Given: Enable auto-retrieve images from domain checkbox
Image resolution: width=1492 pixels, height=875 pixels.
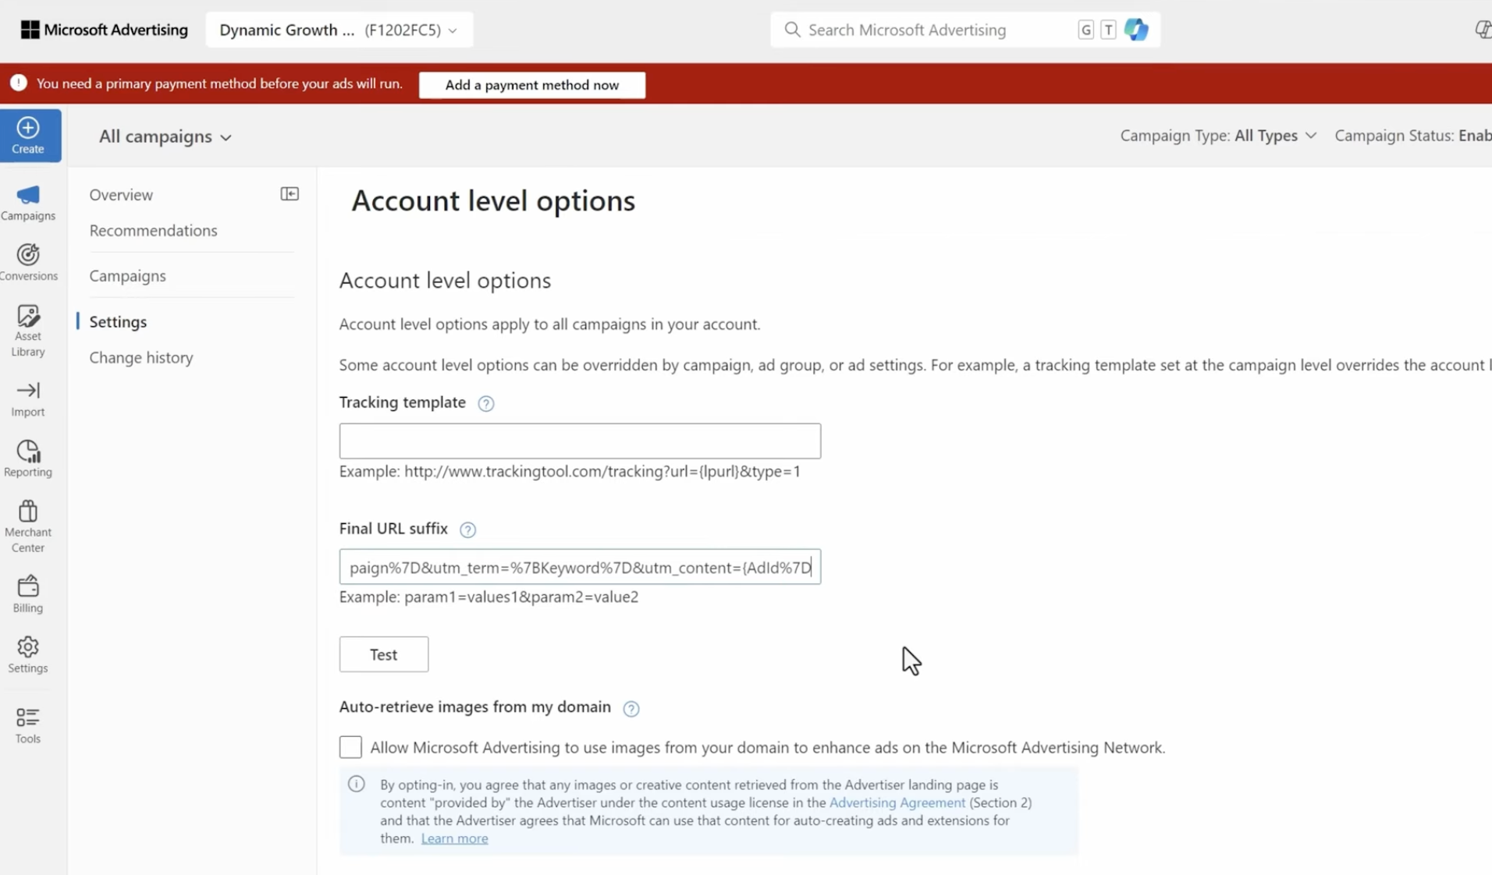Looking at the screenshot, I should 350,747.
